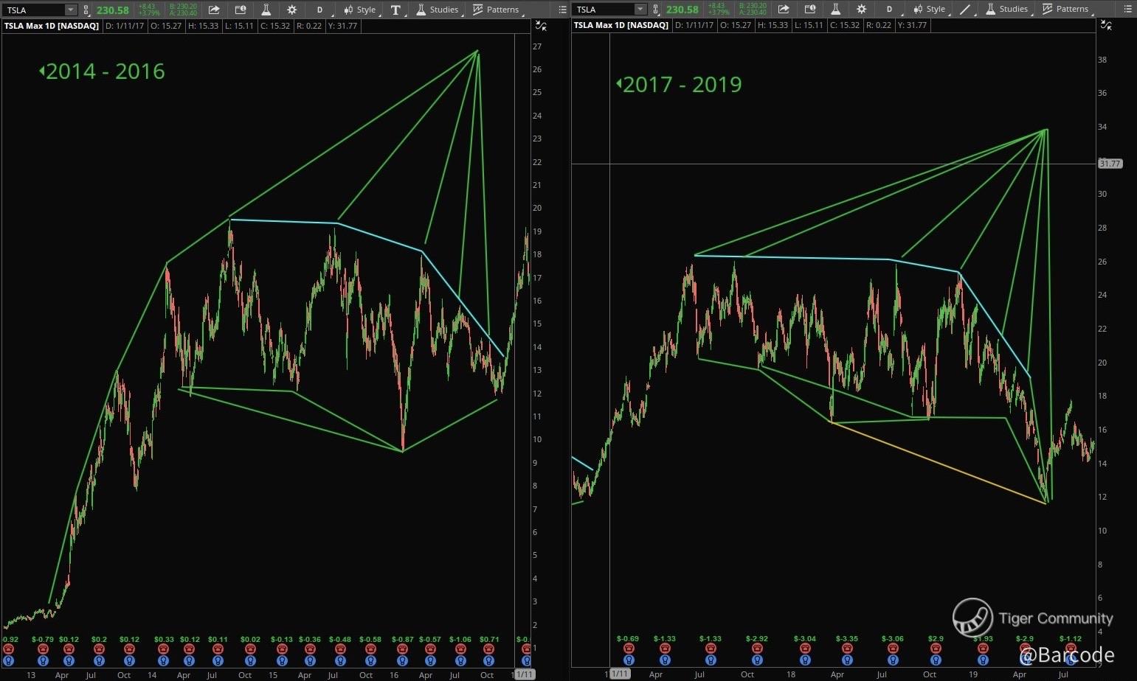Click the 31.77 price bubble on the price axis
The width and height of the screenshot is (1137, 681).
[x=1110, y=164]
